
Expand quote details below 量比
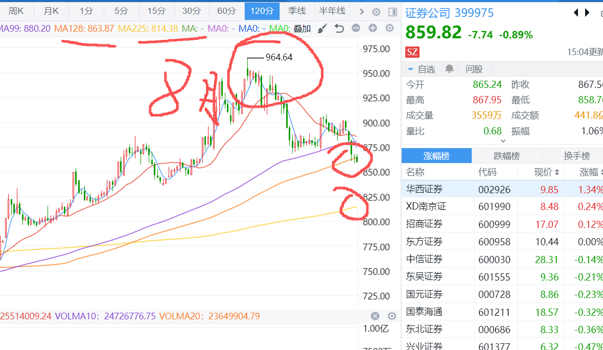[x=503, y=141]
